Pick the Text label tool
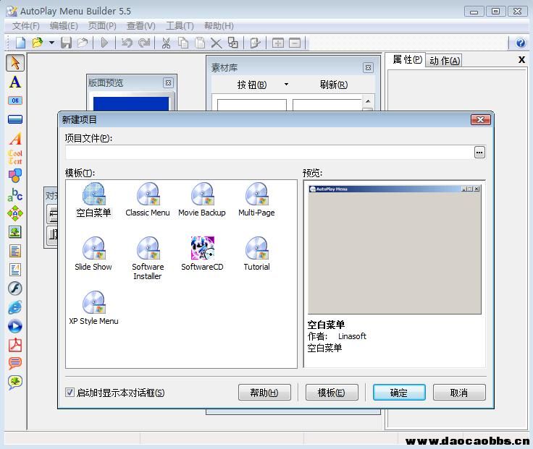 [14, 82]
